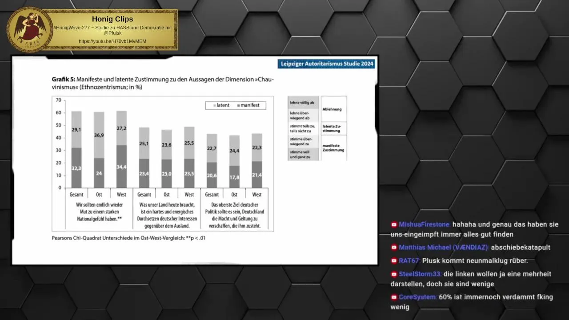The image size is (569, 320).
Task: Click the 32,3 manifest bar segment
Action: (76, 168)
